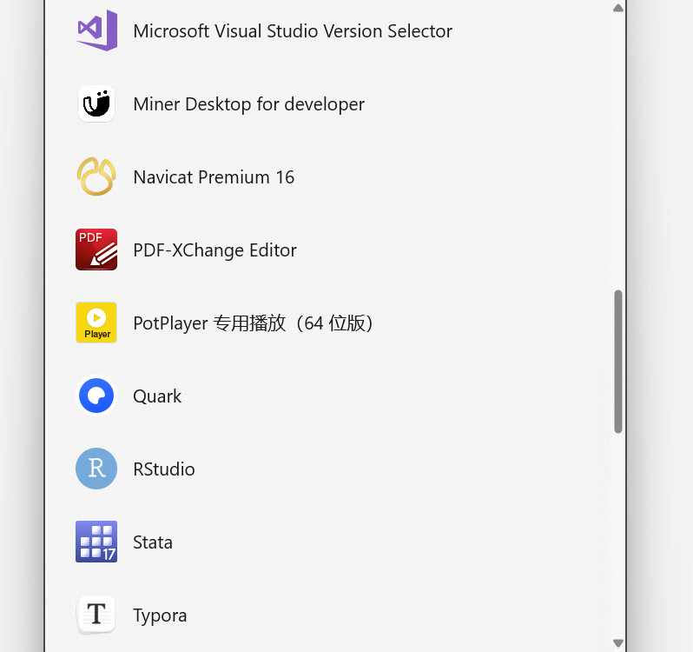This screenshot has height=652, width=693.
Task: Click the scrollbar down arrow
Action: coord(618,642)
